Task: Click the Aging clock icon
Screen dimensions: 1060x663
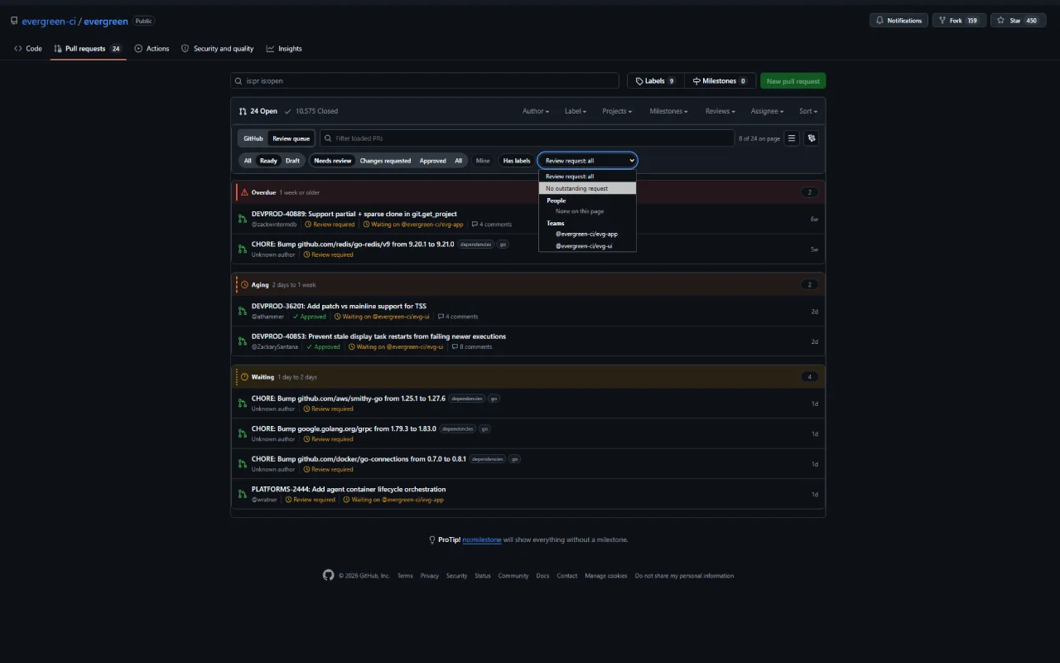Action: tap(244, 284)
